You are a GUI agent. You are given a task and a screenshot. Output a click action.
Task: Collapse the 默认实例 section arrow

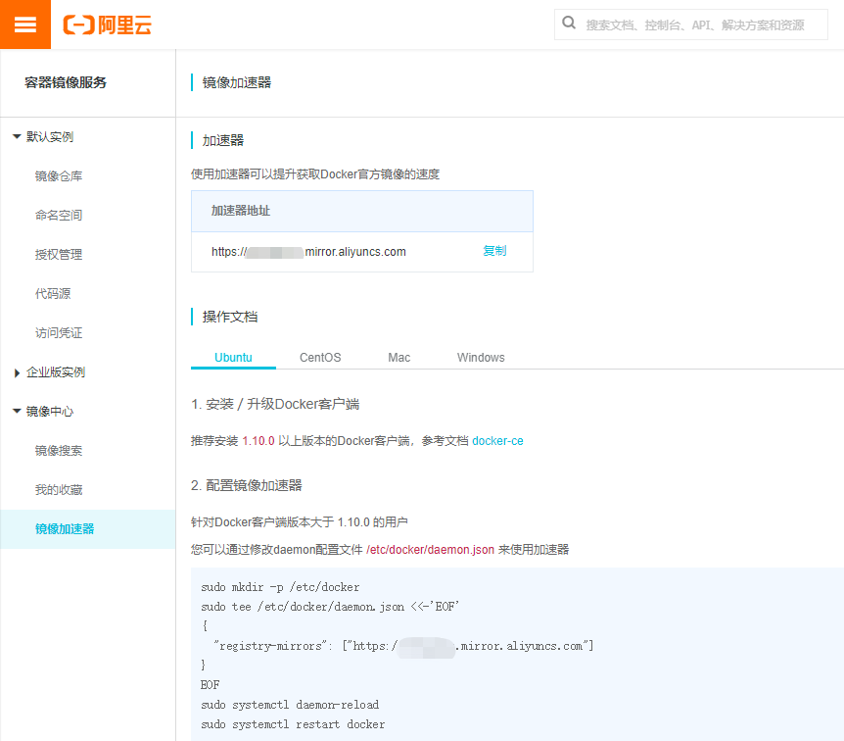17,137
